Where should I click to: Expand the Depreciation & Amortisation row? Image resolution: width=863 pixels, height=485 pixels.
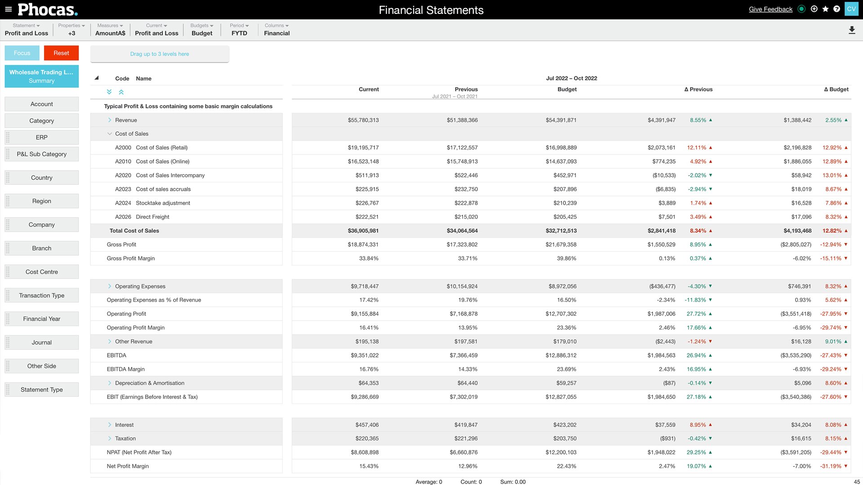(110, 383)
